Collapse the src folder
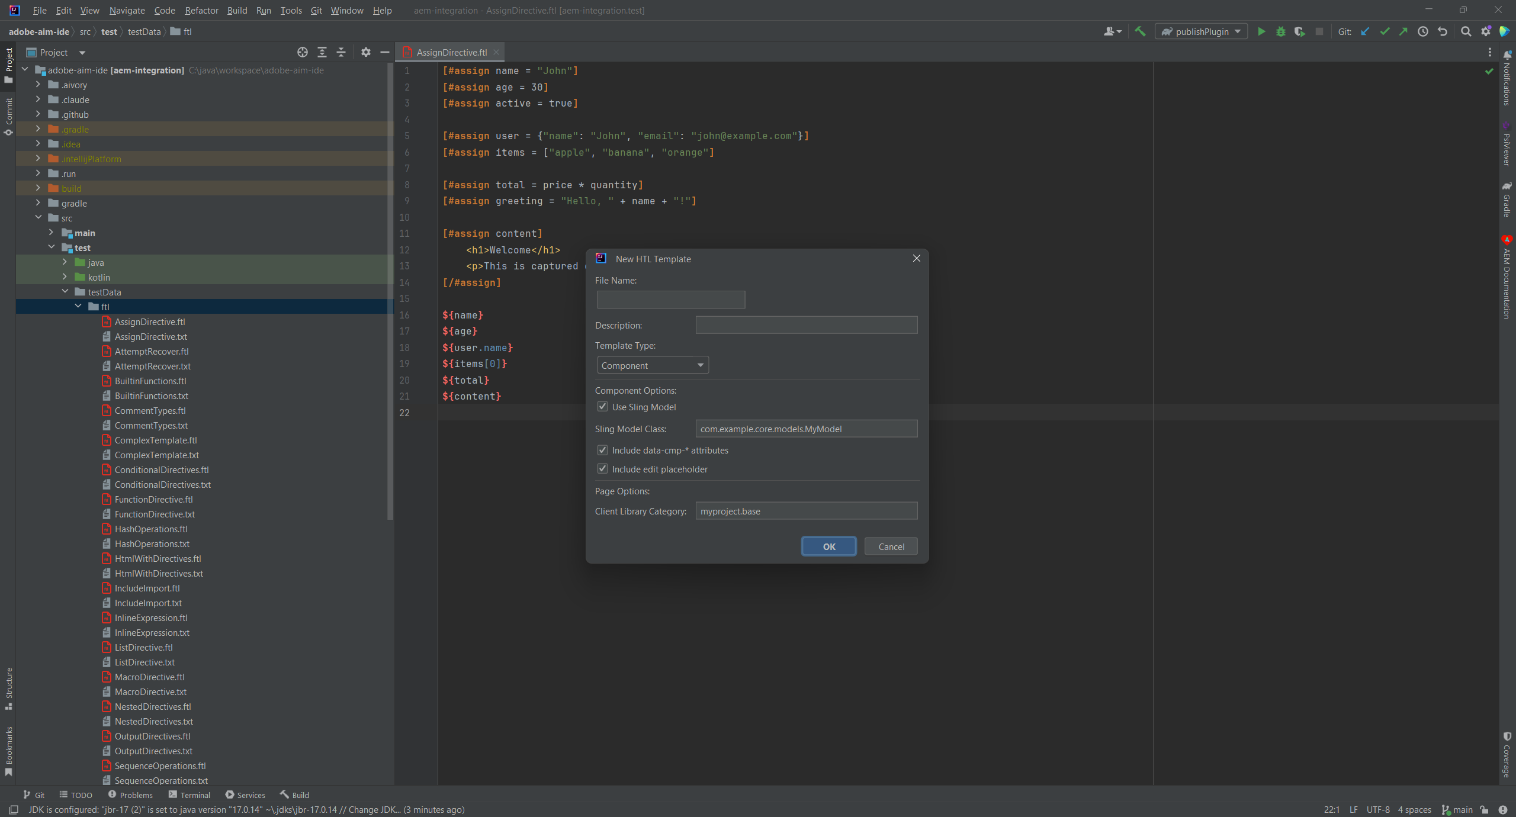Screen dimensions: 1516x817 tap(38, 218)
